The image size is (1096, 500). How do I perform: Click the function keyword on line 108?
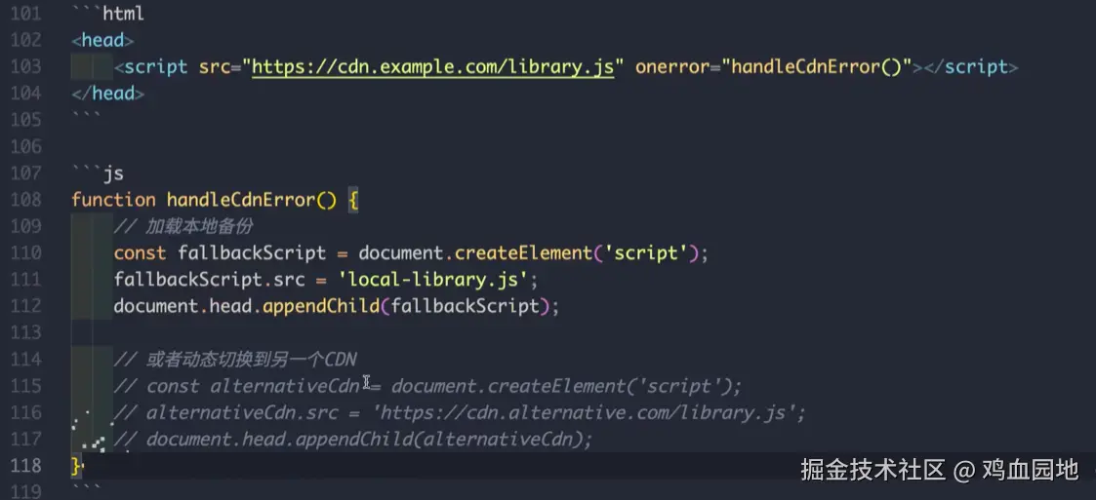click(113, 200)
